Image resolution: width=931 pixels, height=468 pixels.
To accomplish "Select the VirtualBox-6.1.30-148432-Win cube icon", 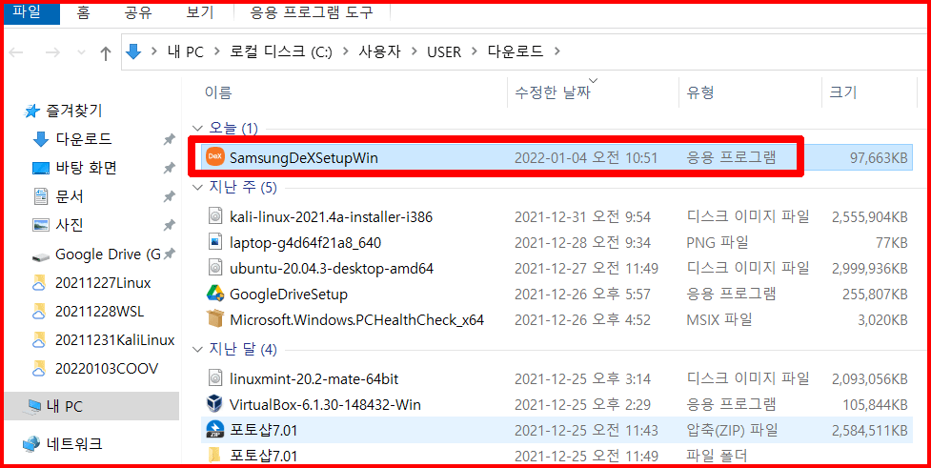I will (x=214, y=404).
